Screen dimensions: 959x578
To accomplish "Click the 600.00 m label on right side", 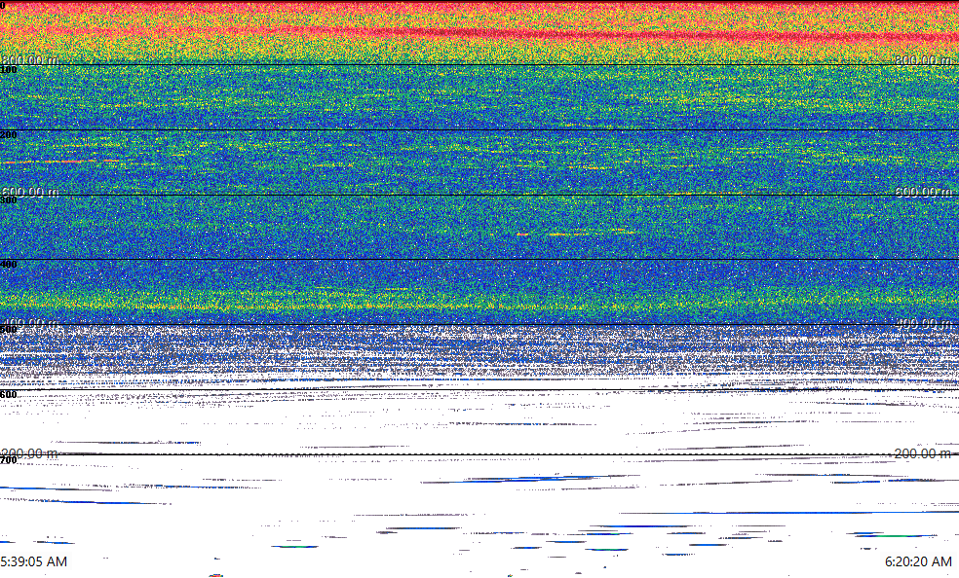I will [x=924, y=192].
